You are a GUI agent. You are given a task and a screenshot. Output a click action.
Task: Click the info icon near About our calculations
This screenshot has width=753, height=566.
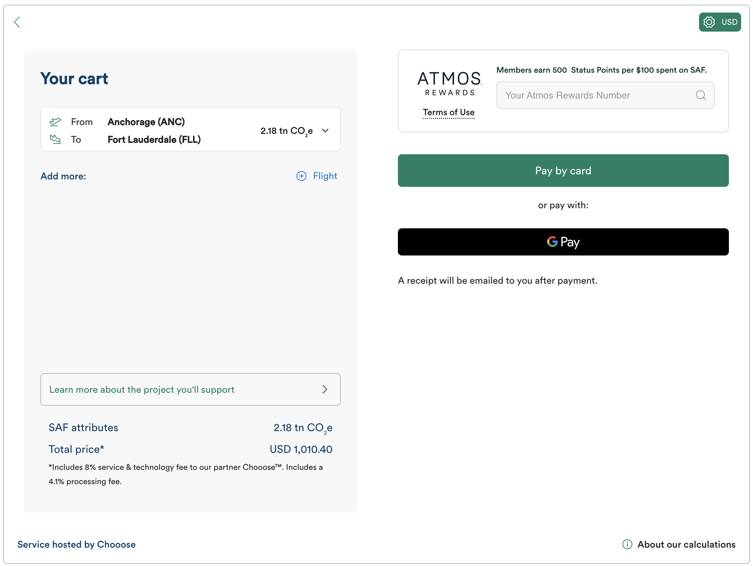[627, 544]
